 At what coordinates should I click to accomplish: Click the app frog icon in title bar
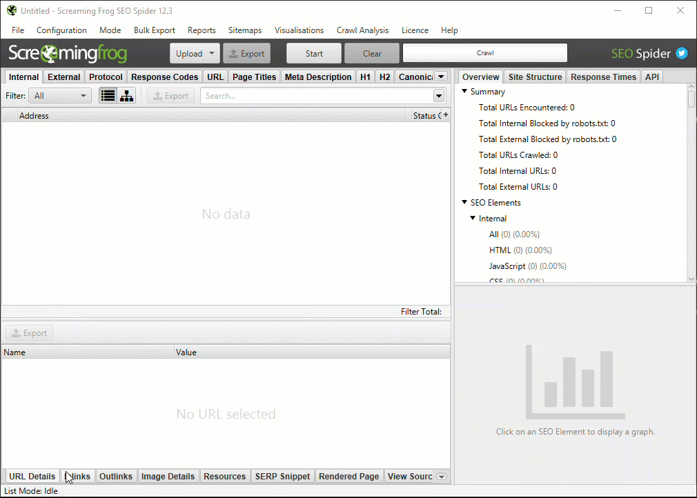point(11,11)
